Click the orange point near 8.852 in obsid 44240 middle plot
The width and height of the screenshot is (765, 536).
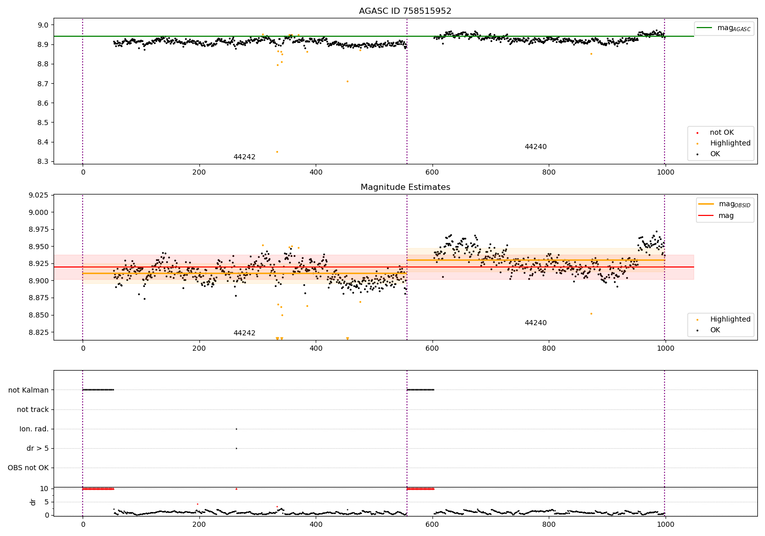click(x=591, y=313)
